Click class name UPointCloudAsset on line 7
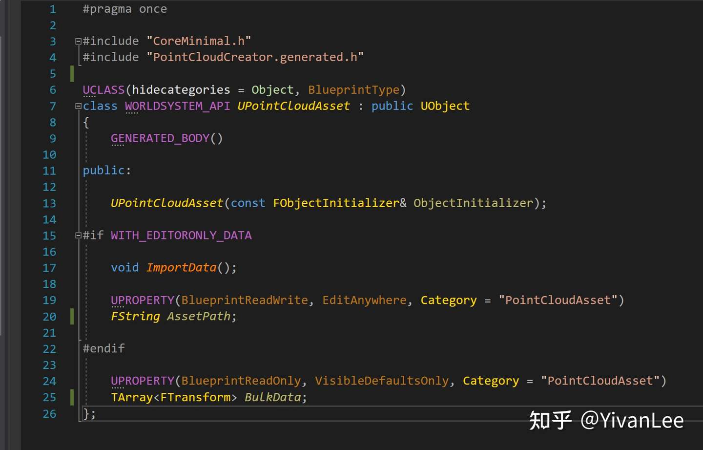703x450 pixels. click(293, 106)
